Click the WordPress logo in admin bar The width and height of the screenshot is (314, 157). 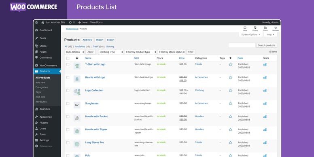click(x=36, y=22)
